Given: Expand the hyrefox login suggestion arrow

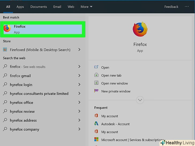Looking at the screenshot, I should [79, 84].
